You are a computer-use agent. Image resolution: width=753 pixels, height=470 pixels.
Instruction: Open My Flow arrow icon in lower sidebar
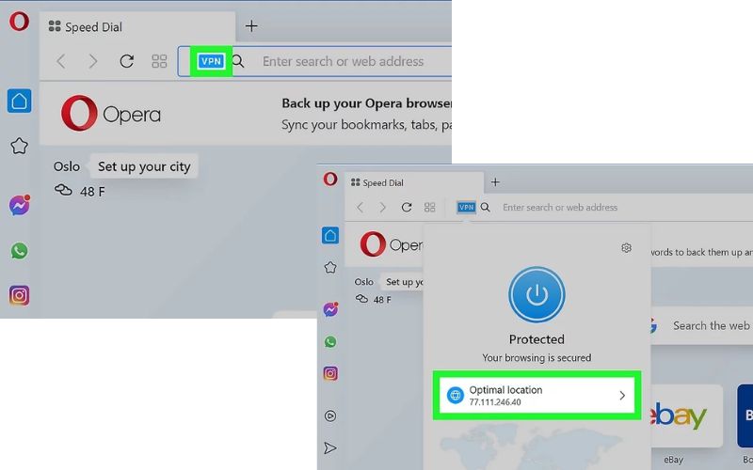coord(330,448)
